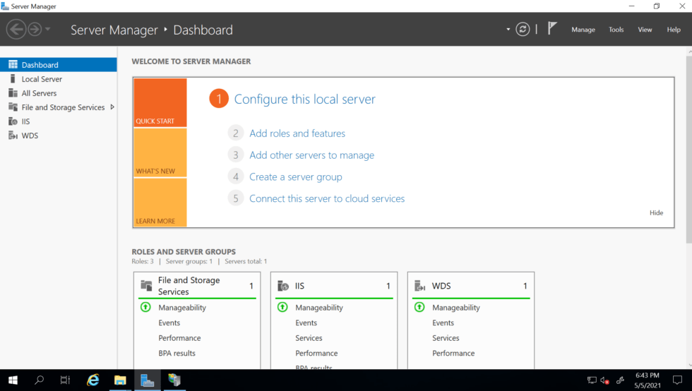
Task: Click the File and Storage Services tile icon
Action: pos(146,286)
